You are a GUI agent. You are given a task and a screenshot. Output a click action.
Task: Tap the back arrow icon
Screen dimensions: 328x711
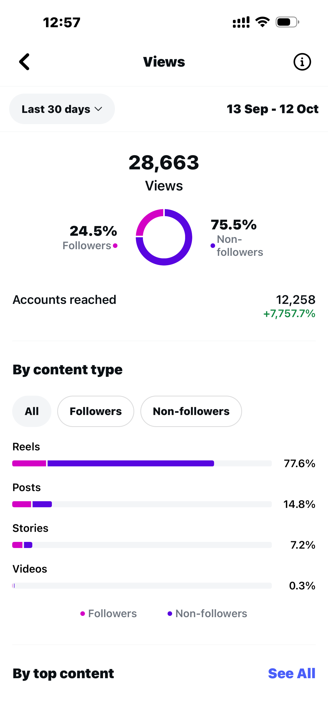click(24, 62)
